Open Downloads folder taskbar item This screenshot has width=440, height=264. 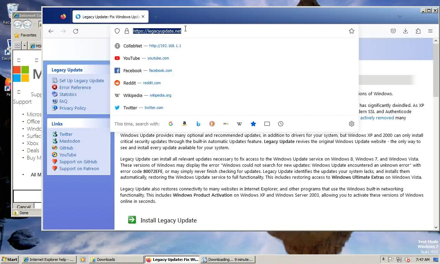[117, 260]
